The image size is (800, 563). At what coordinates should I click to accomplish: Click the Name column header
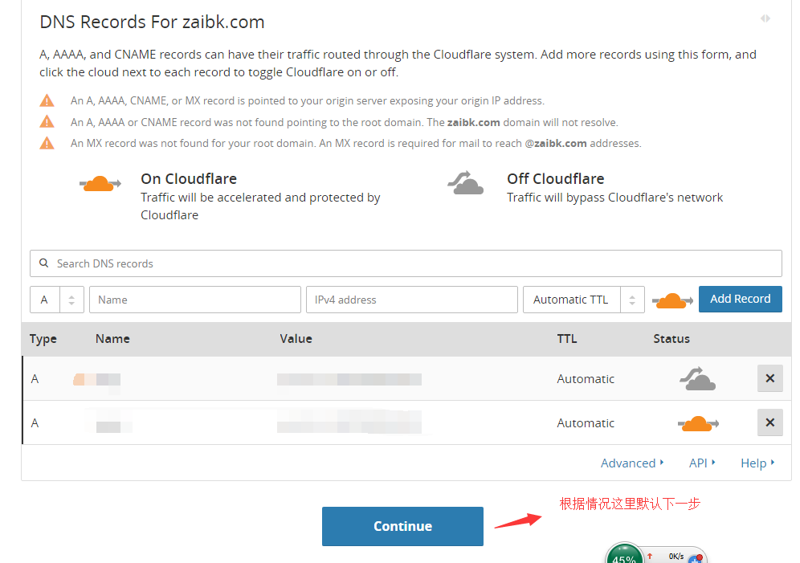click(112, 339)
